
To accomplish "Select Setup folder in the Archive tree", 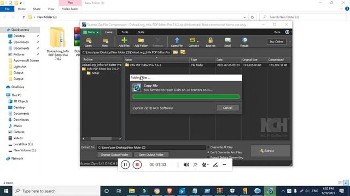I will [x=93, y=73].
